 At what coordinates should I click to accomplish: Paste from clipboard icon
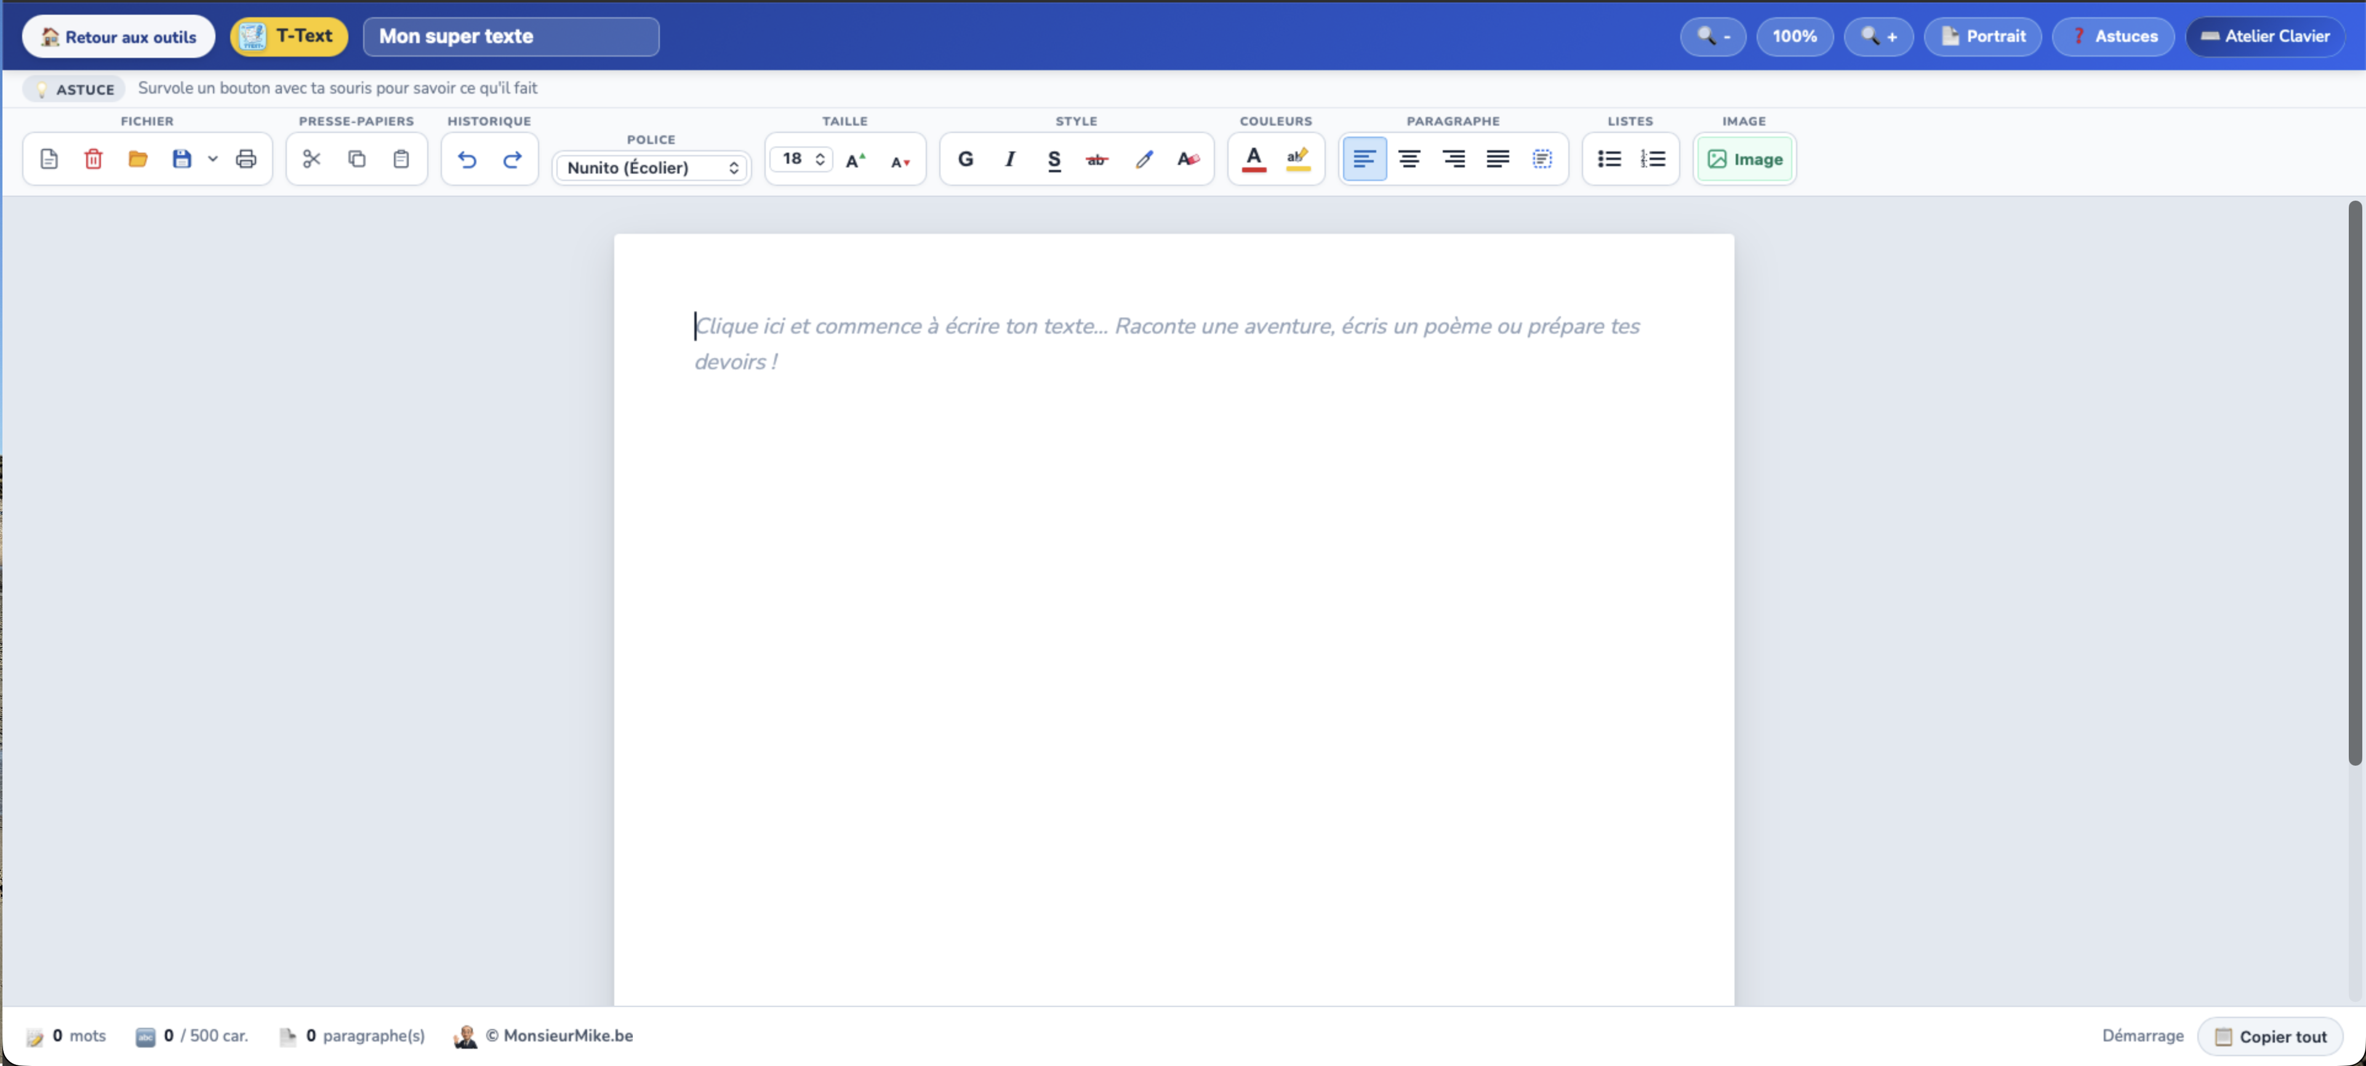[401, 159]
